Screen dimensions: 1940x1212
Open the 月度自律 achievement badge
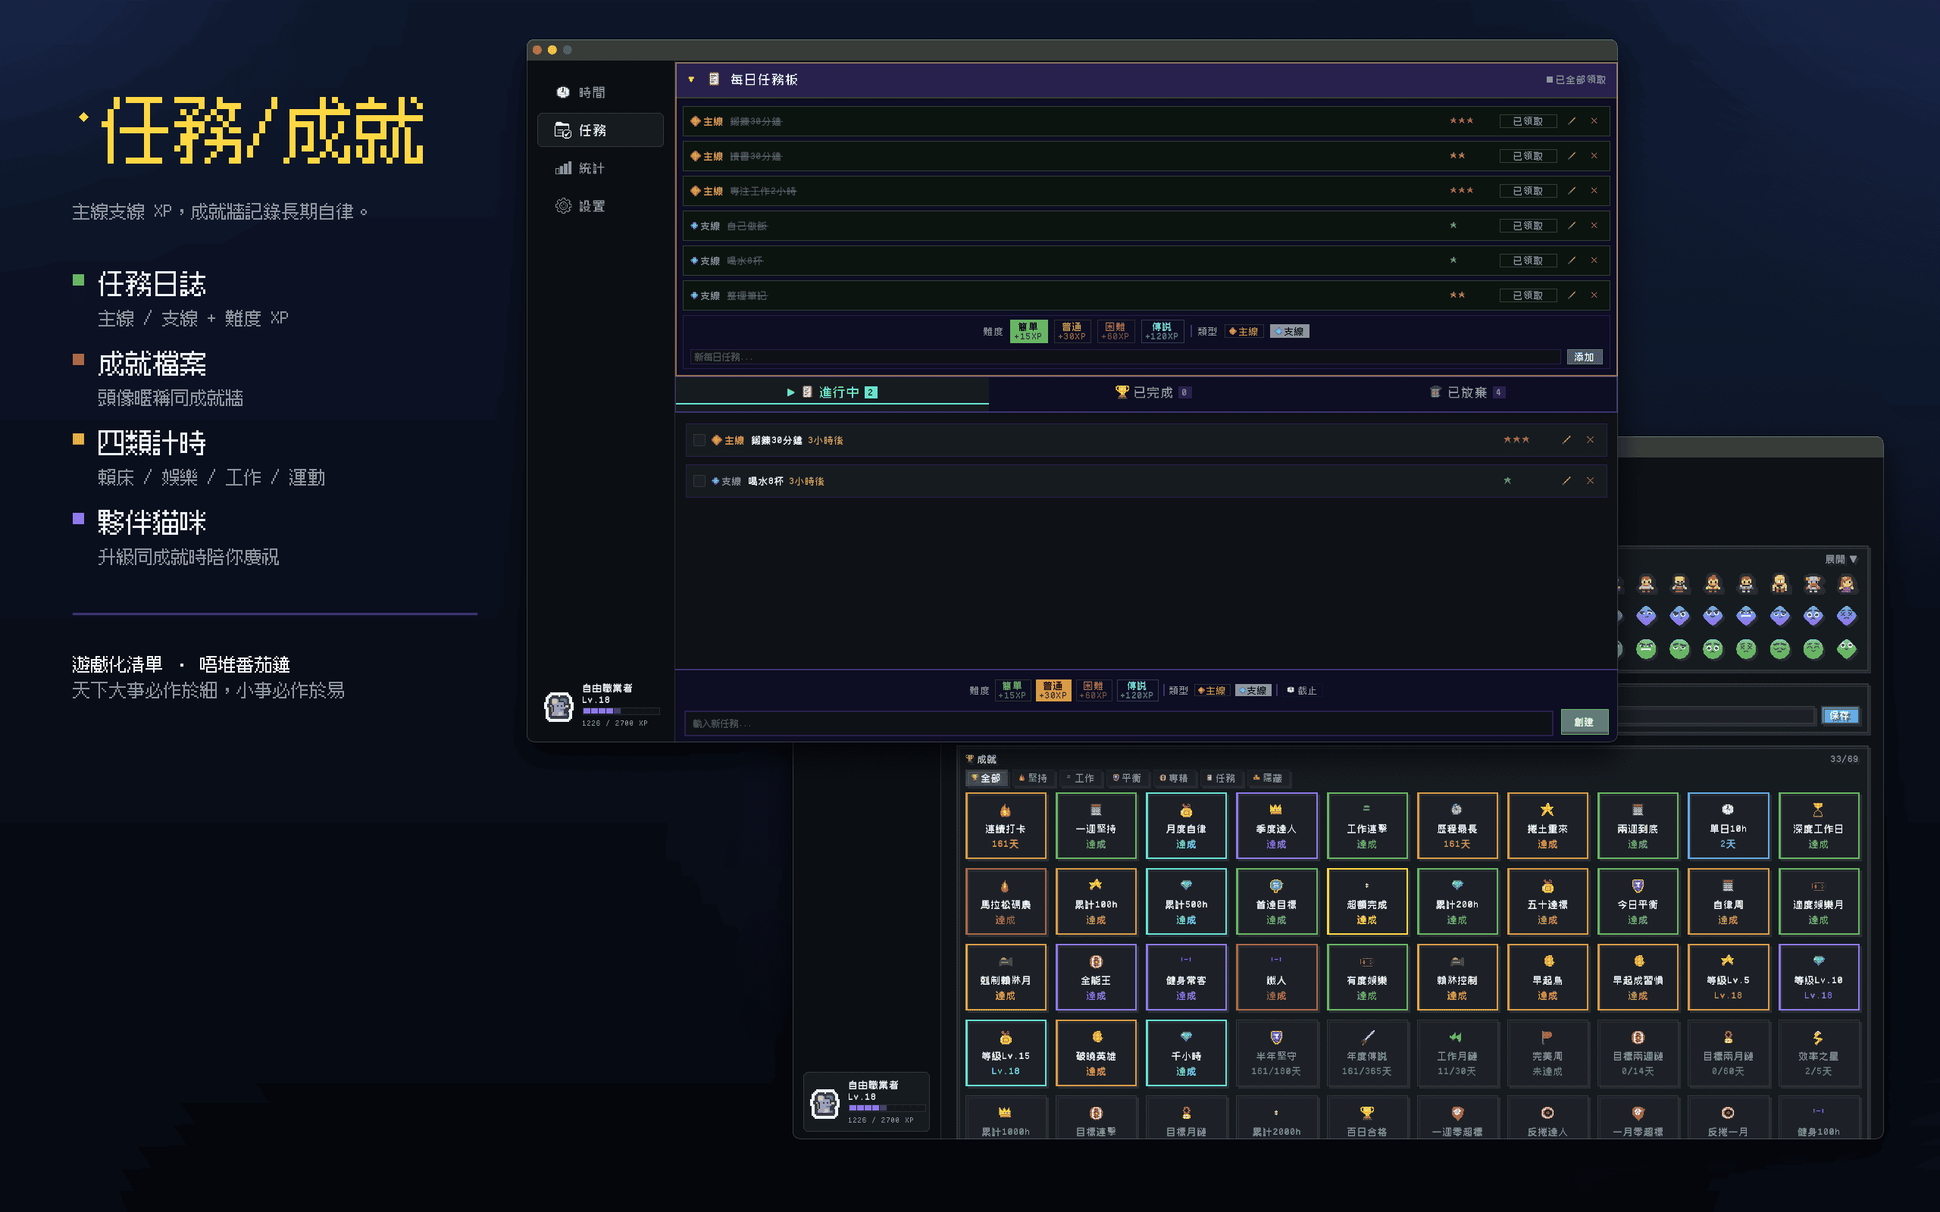(x=1186, y=826)
